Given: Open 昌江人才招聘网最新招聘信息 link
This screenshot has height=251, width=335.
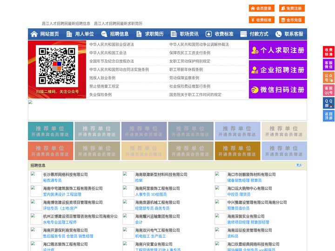Looking at the screenshot, I should [66, 24].
